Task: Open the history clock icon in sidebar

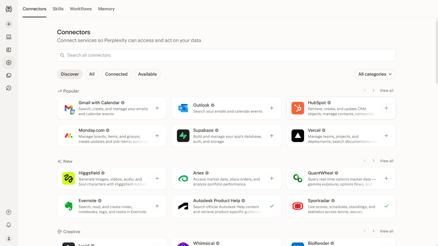Action: click(9, 88)
